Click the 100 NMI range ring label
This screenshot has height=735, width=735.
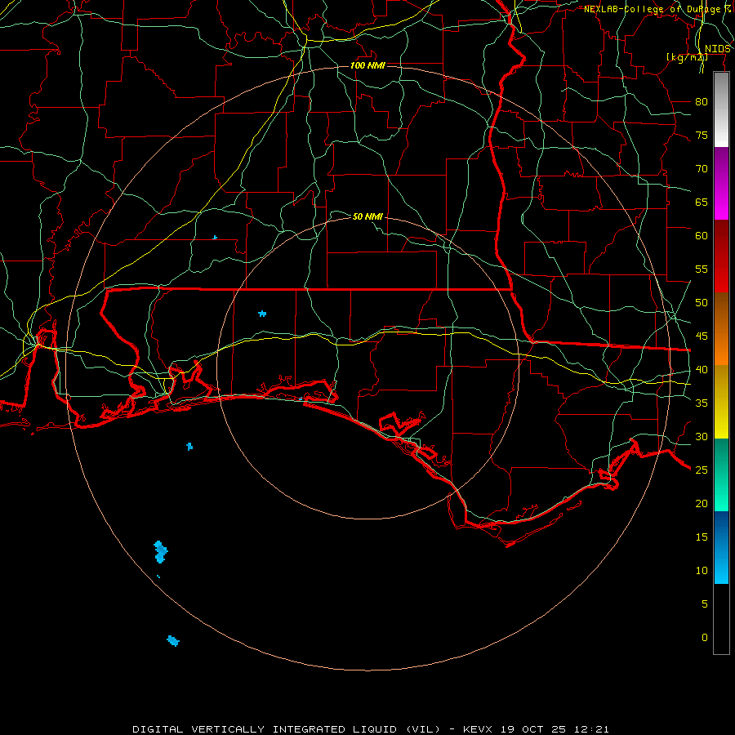367,65
